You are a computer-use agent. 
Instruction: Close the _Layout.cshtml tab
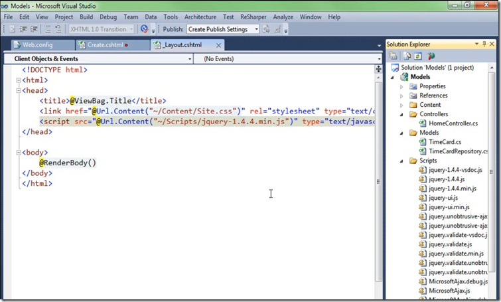point(218,45)
